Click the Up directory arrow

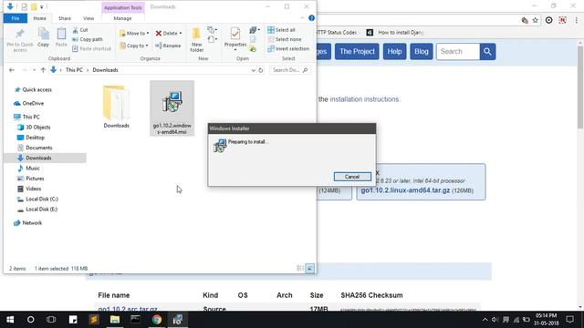pyautogui.click(x=43, y=70)
